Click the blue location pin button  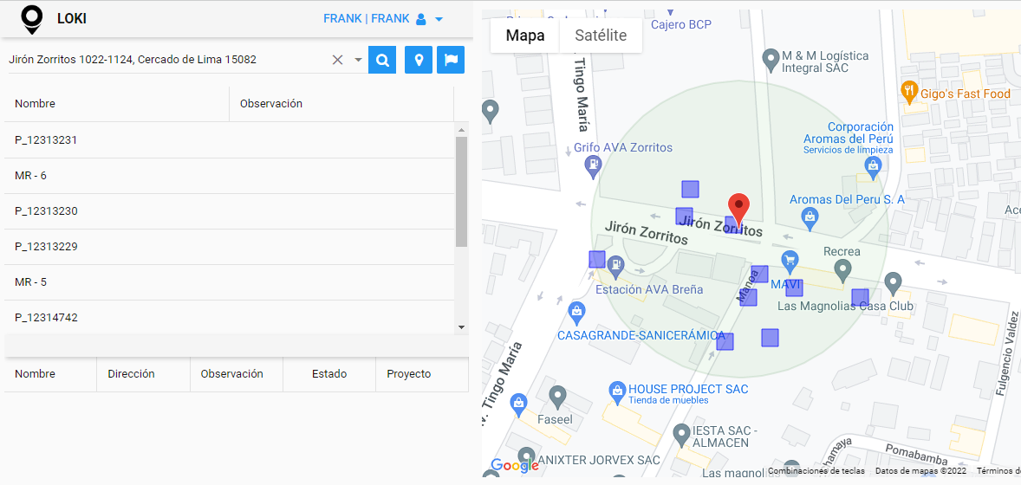pos(419,60)
